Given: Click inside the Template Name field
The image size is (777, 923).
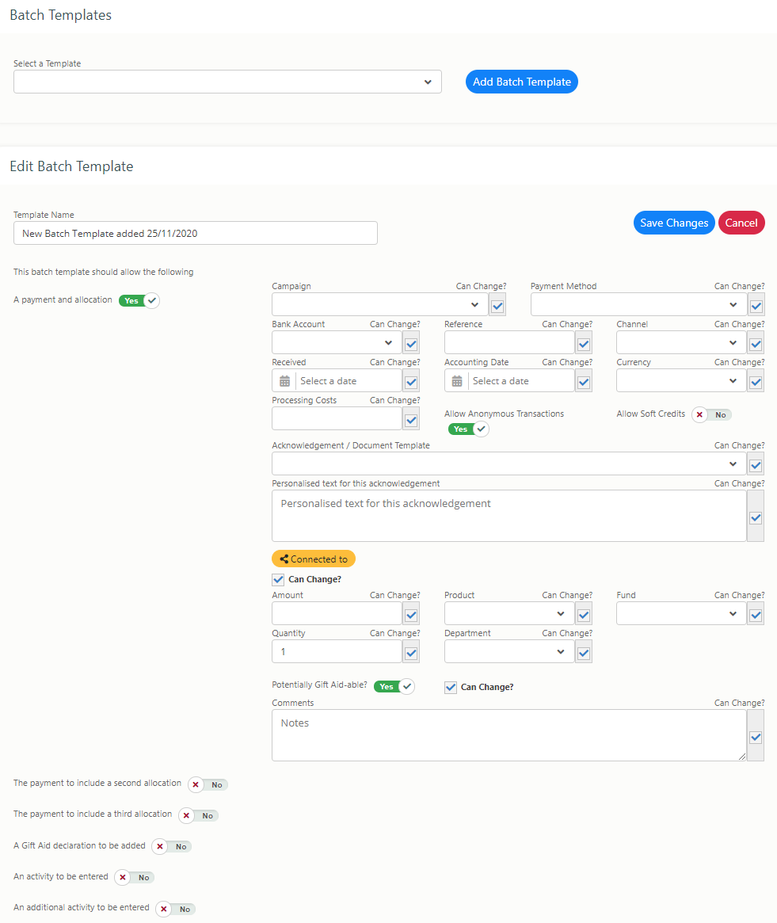Looking at the screenshot, I should 195,233.
